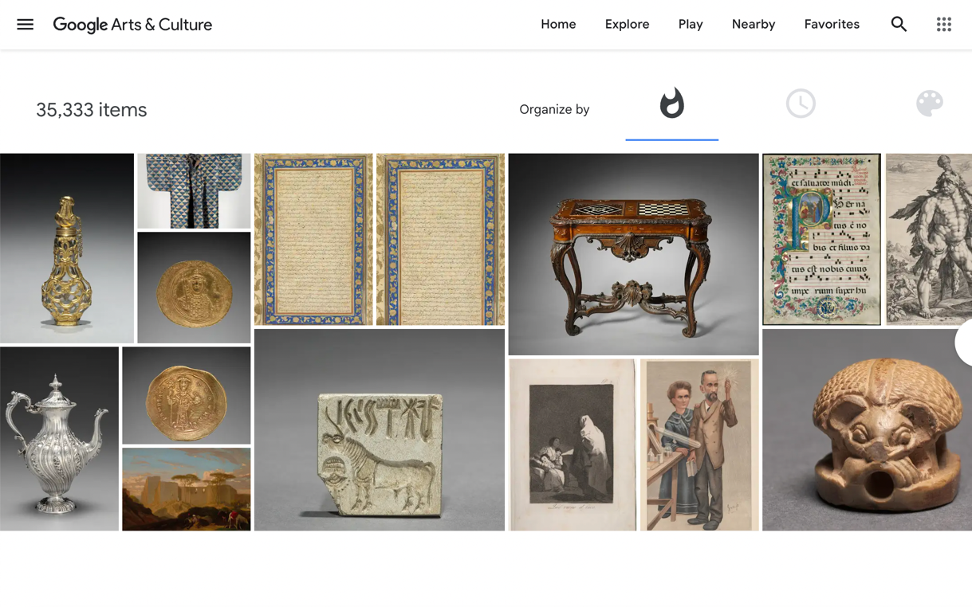Organize items by popularity flame icon

[x=672, y=104]
